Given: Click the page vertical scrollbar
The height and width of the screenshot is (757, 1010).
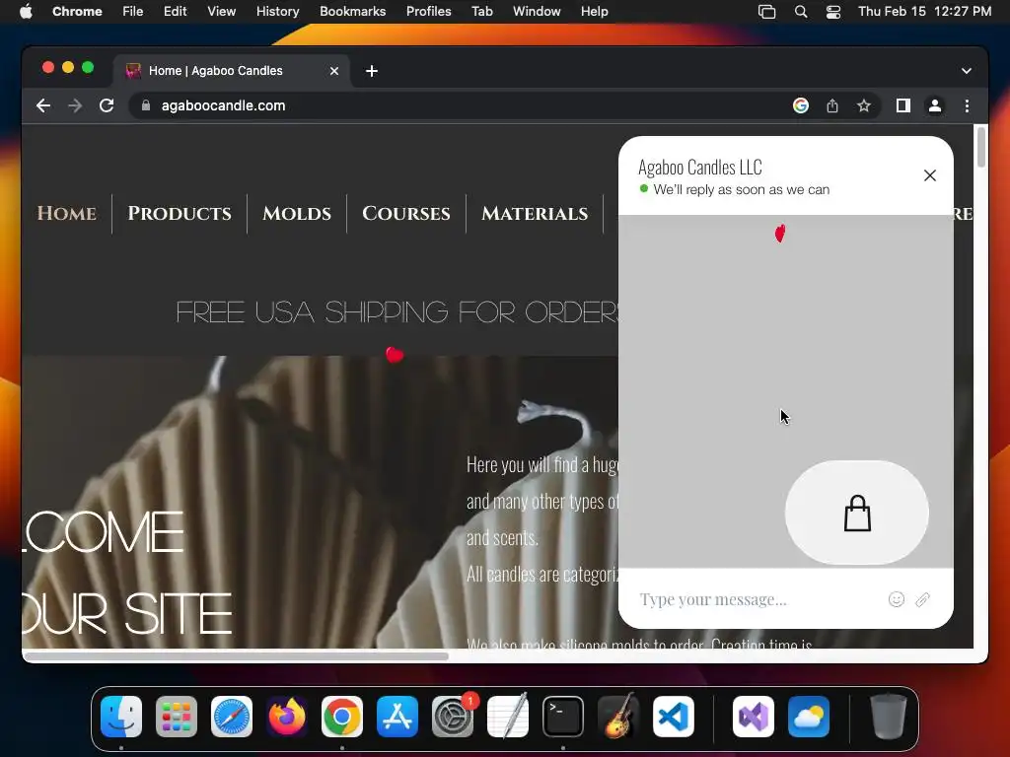Looking at the screenshot, I should (x=981, y=148).
